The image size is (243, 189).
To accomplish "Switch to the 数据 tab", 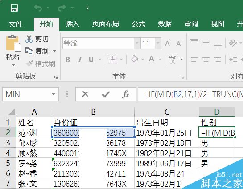I will (165, 24).
